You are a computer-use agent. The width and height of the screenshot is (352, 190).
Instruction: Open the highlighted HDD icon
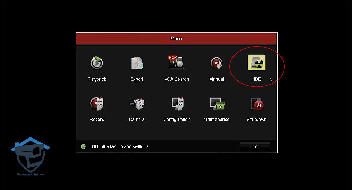tap(256, 63)
